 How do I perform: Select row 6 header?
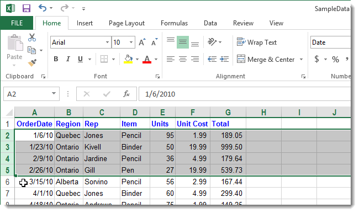pos(7,182)
